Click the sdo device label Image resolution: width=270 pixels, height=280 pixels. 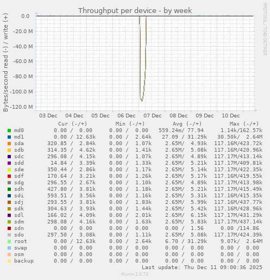[x=19, y=235]
